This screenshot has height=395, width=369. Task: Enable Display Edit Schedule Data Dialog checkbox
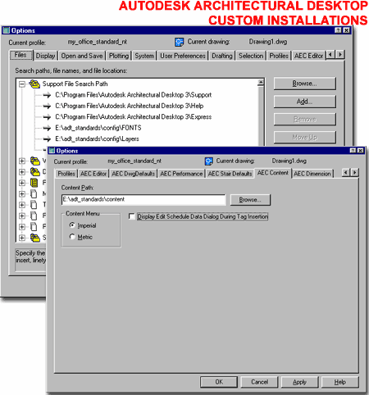[x=132, y=216]
